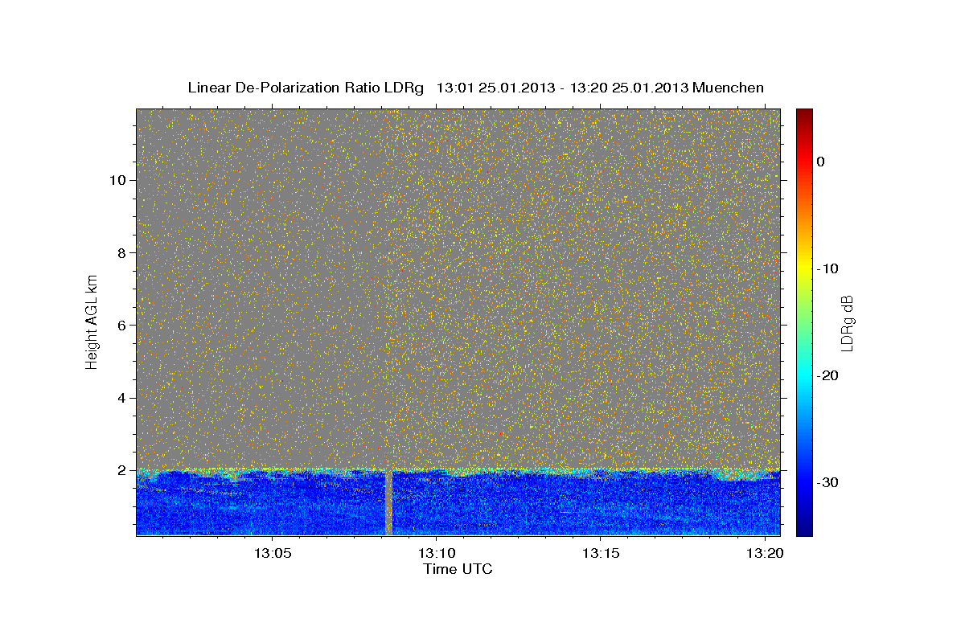This screenshot has height=643, width=965.
Task: Click the dark blue bottom of colorbar
Action: (x=804, y=526)
